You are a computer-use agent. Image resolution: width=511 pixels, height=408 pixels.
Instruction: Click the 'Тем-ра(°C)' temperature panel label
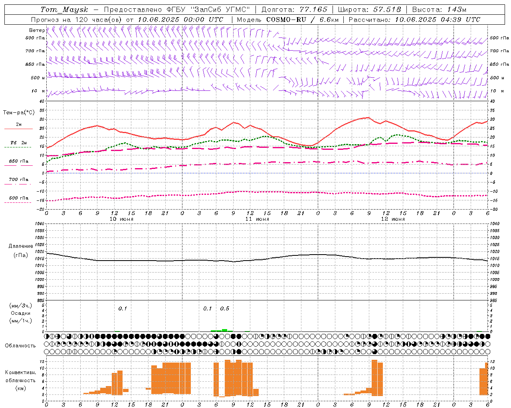[x=19, y=113]
